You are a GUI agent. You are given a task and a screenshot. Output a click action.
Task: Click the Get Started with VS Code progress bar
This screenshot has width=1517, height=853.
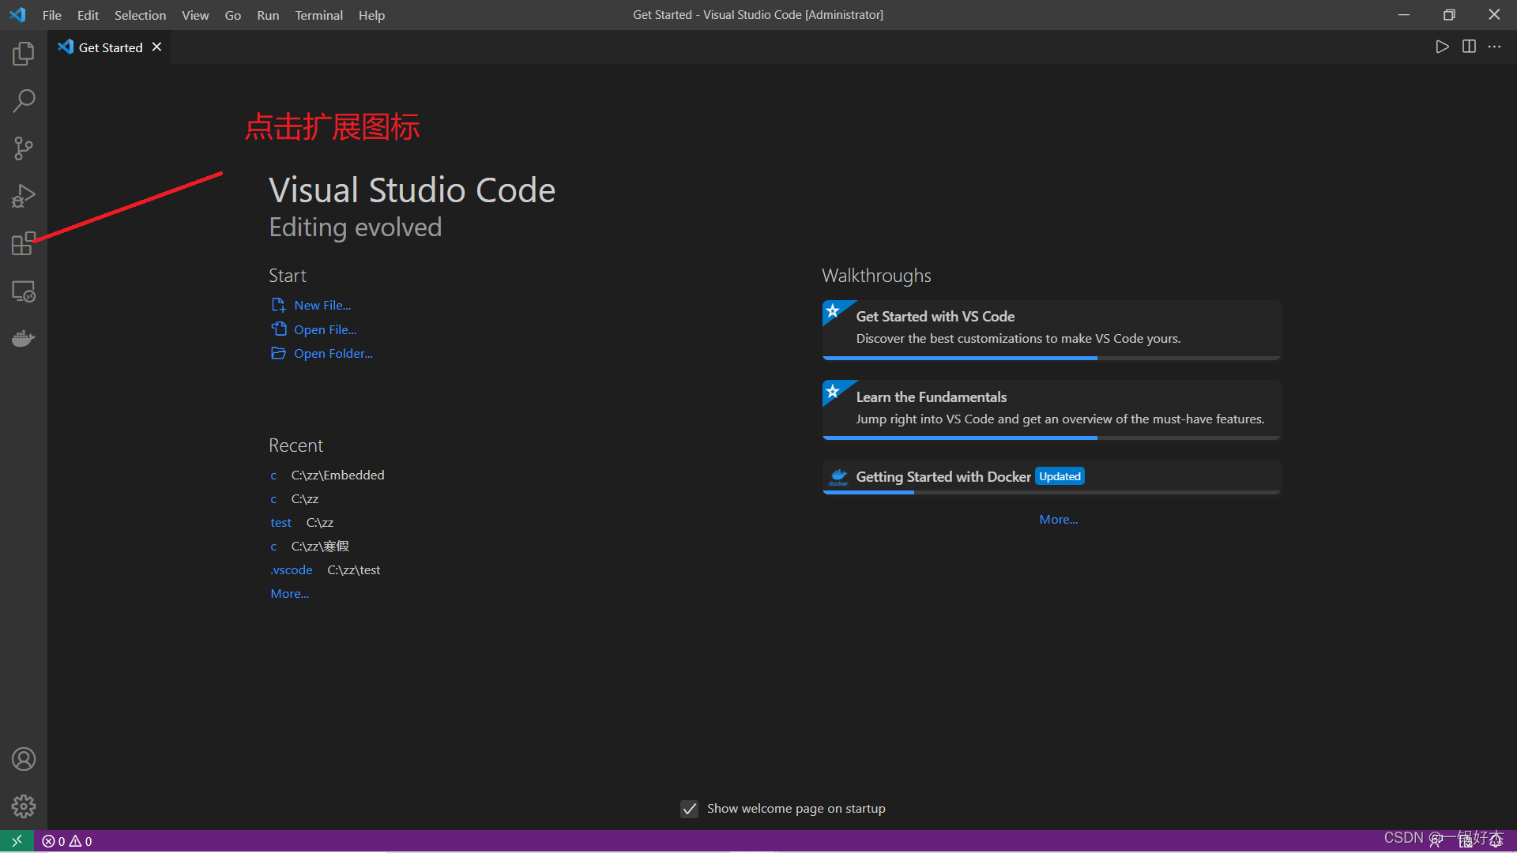(1051, 358)
